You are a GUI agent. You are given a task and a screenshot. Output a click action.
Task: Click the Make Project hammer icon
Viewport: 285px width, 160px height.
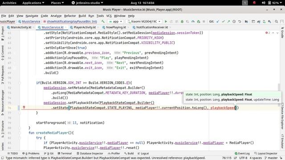(x=103, y=21)
